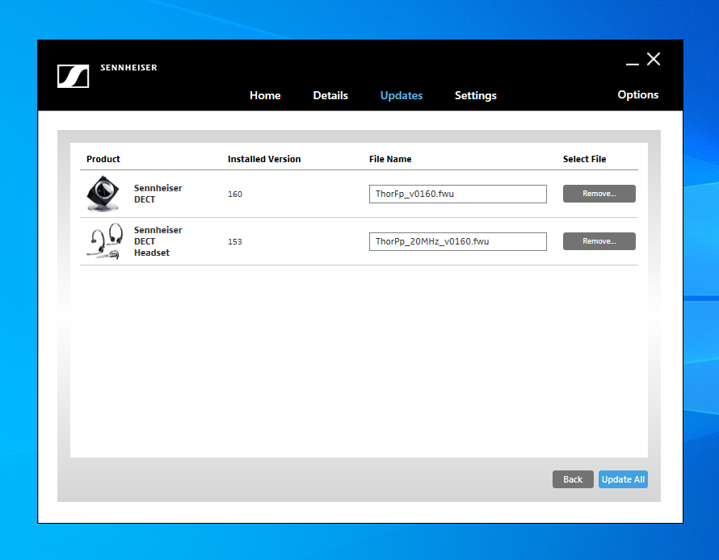
Task: Remove the ThorPp_20MHz_v0160.fwu file selection
Action: [599, 241]
